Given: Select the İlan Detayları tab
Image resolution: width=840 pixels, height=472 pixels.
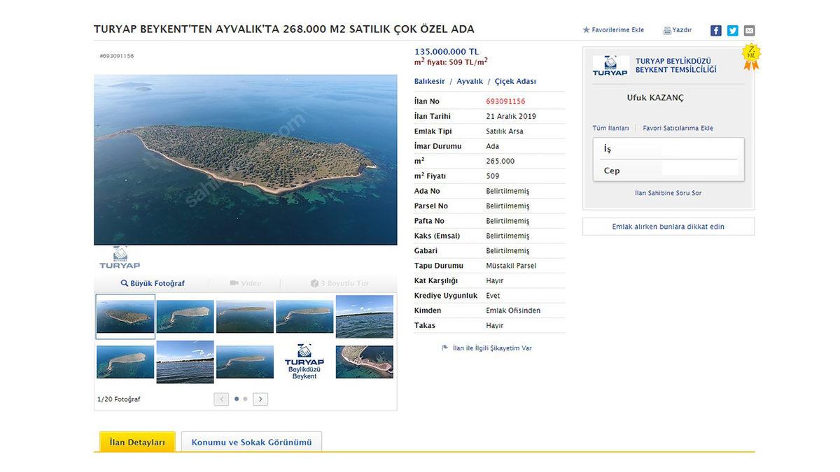Looking at the screenshot, I should coord(137,442).
